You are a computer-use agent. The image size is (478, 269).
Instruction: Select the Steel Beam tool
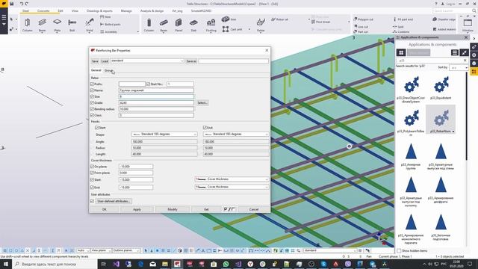42,25
